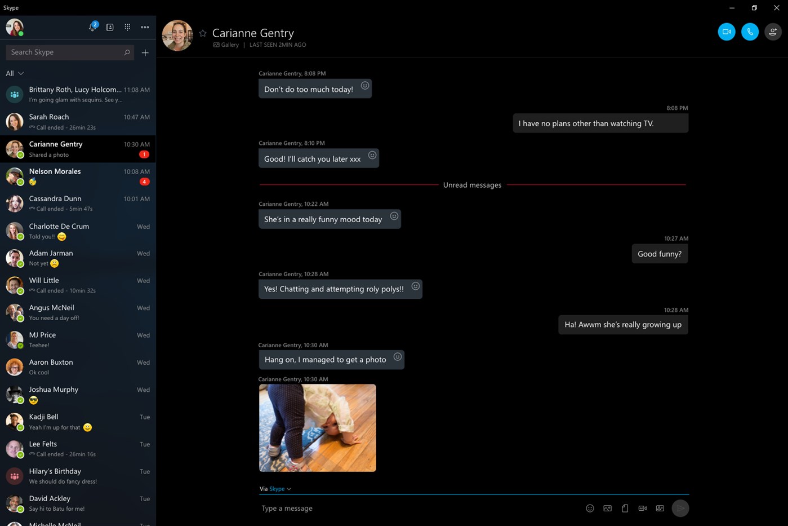Open the Gallery link under contact name
The height and width of the screenshot is (526, 788).
(x=226, y=45)
